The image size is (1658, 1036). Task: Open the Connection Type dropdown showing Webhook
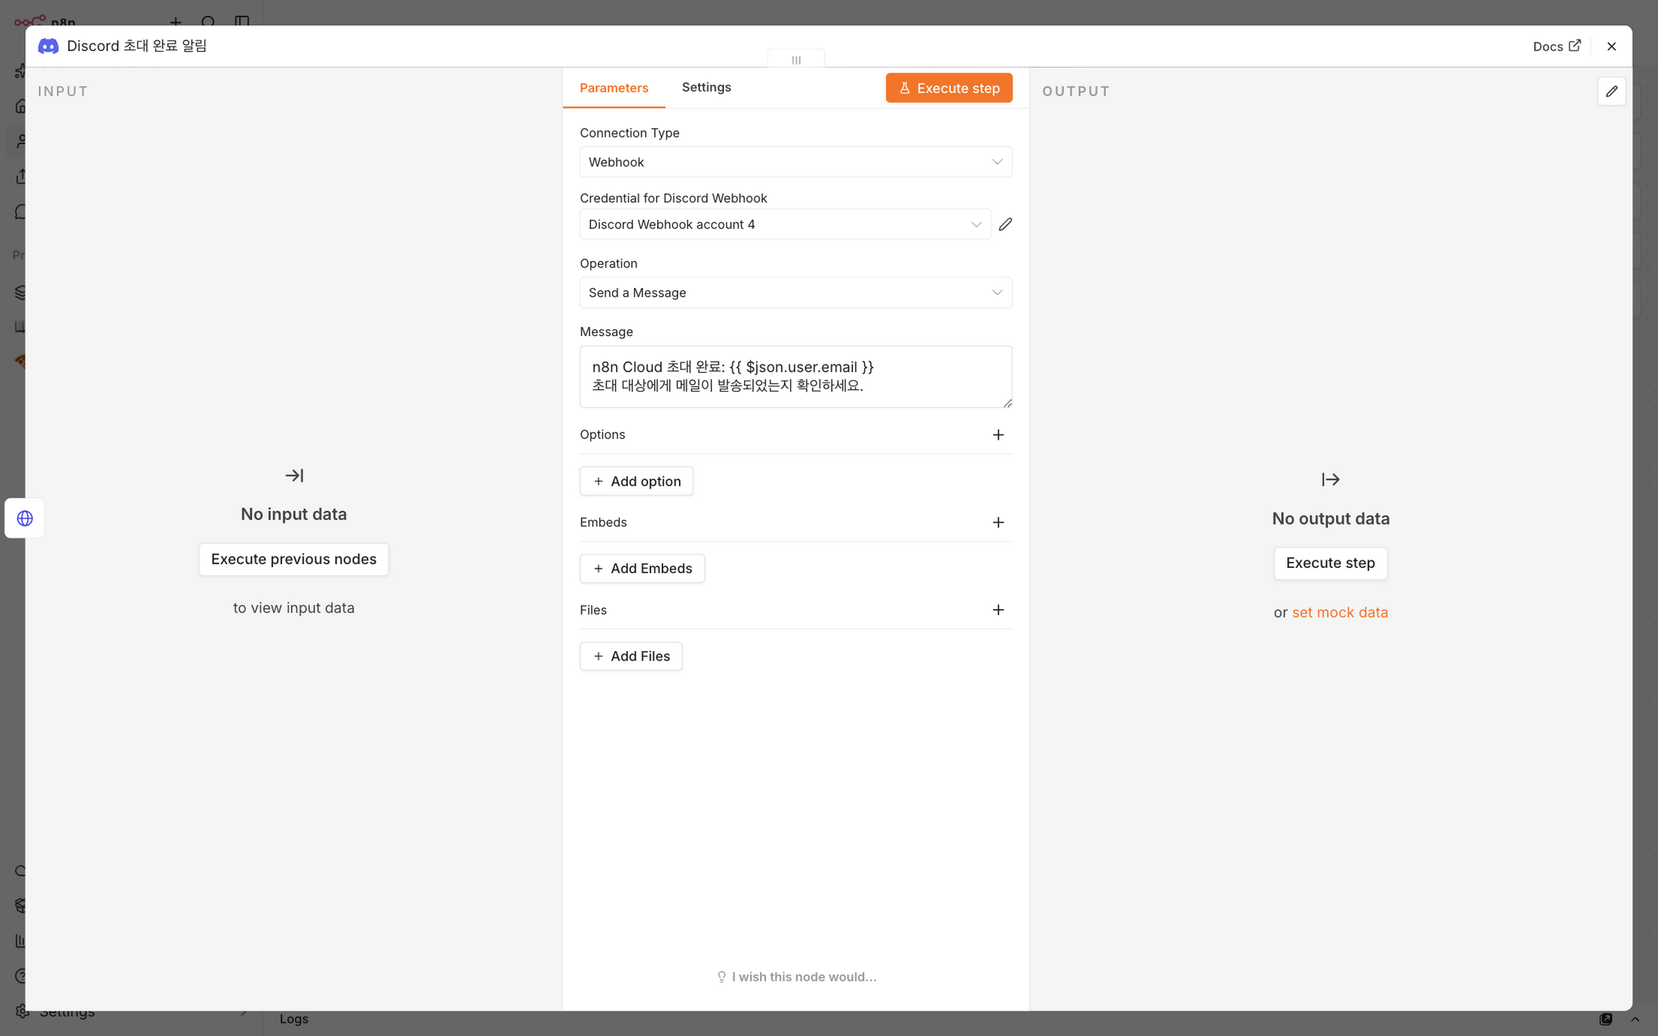coord(796,162)
